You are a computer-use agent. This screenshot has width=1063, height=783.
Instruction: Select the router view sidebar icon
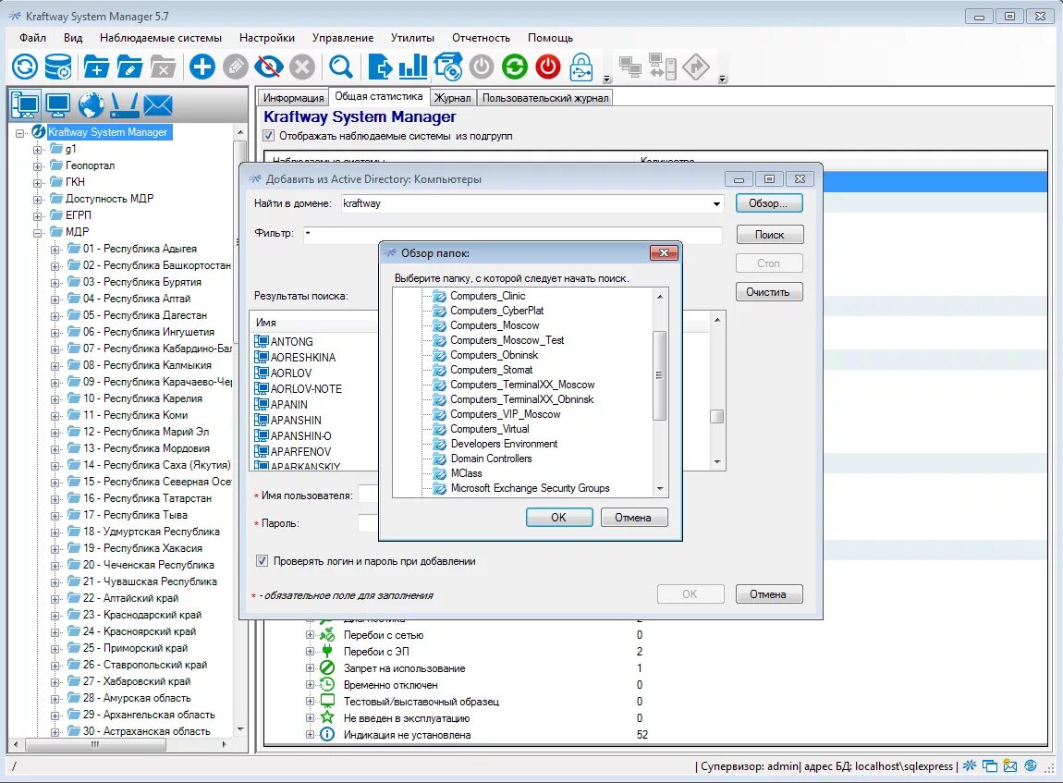point(125,104)
